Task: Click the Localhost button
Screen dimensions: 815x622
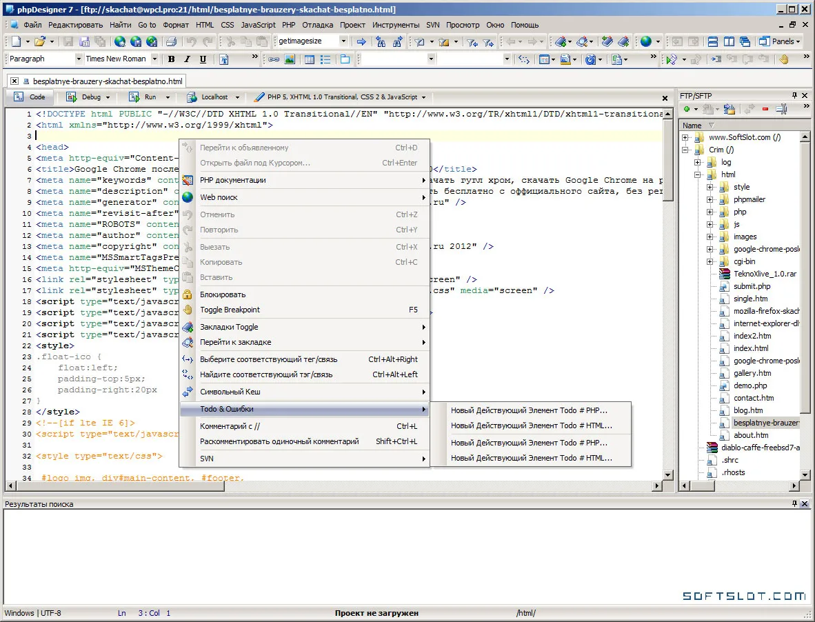Action: coord(213,97)
